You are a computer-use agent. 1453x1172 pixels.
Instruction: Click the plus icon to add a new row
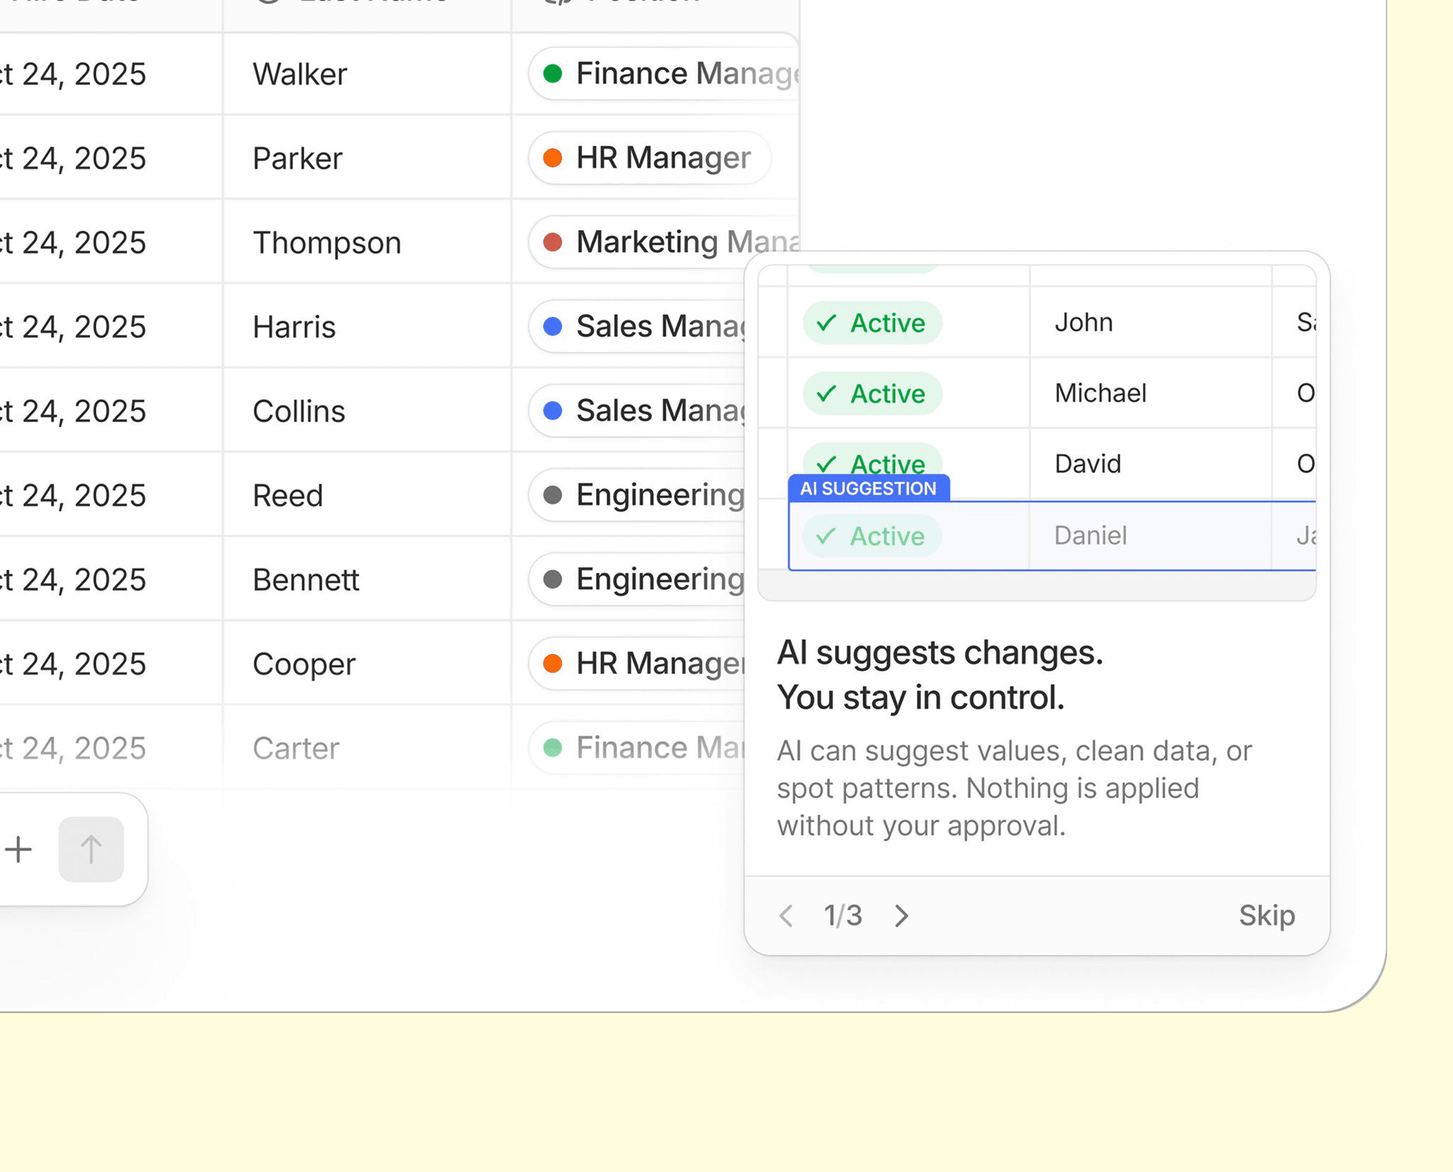click(x=19, y=848)
